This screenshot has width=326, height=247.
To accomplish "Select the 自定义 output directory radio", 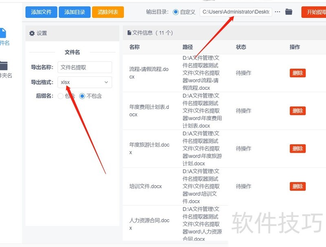I will click(x=176, y=12).
